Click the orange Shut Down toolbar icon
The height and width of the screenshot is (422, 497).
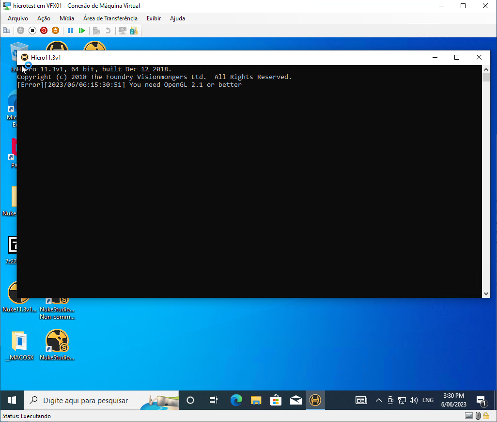click(x=55, y=30)
